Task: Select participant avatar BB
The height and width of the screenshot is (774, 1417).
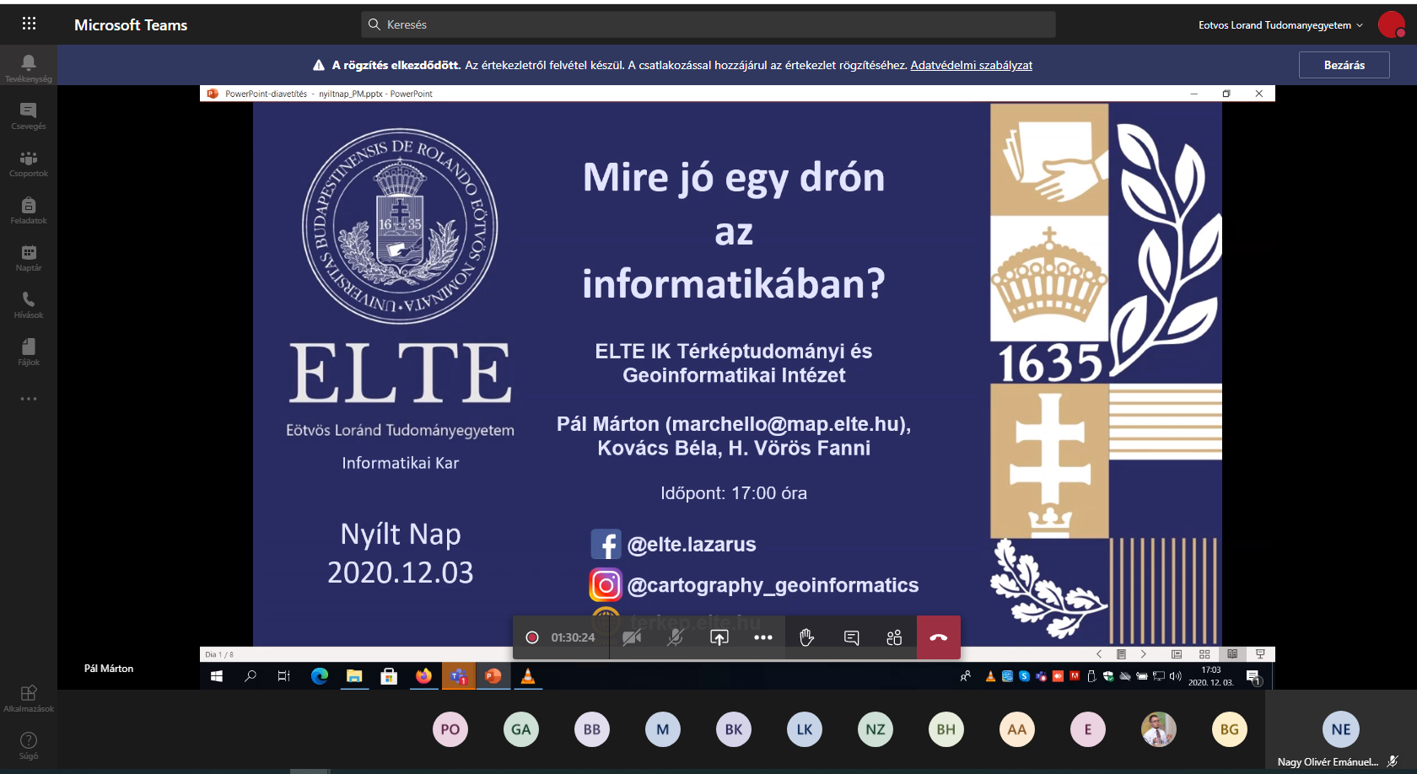Action: (592, 729)
